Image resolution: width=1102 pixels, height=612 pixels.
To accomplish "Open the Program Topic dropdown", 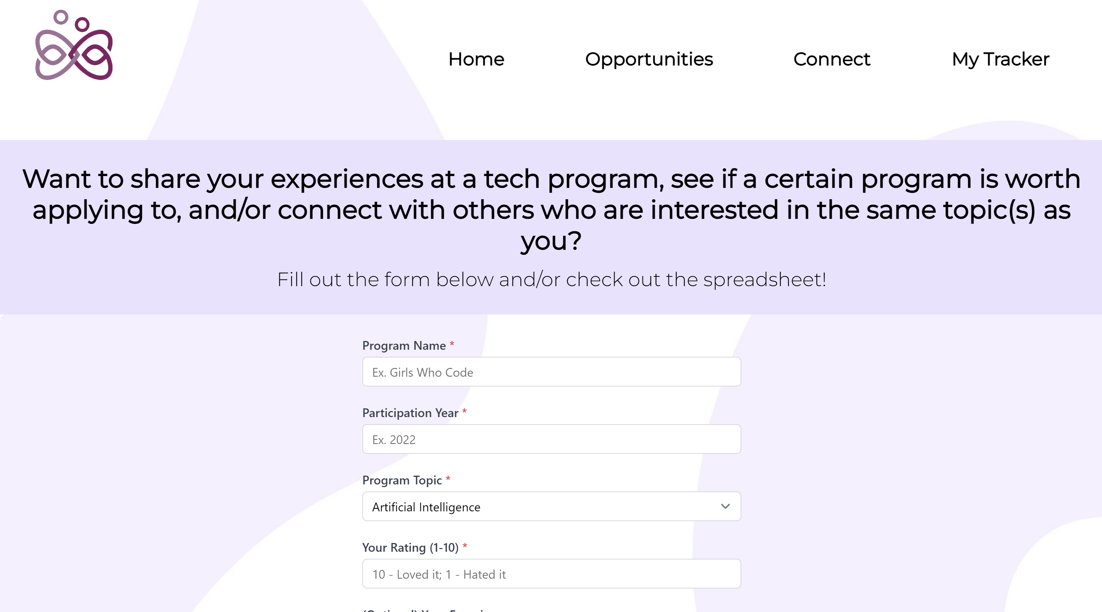I will tap(552, 506).
